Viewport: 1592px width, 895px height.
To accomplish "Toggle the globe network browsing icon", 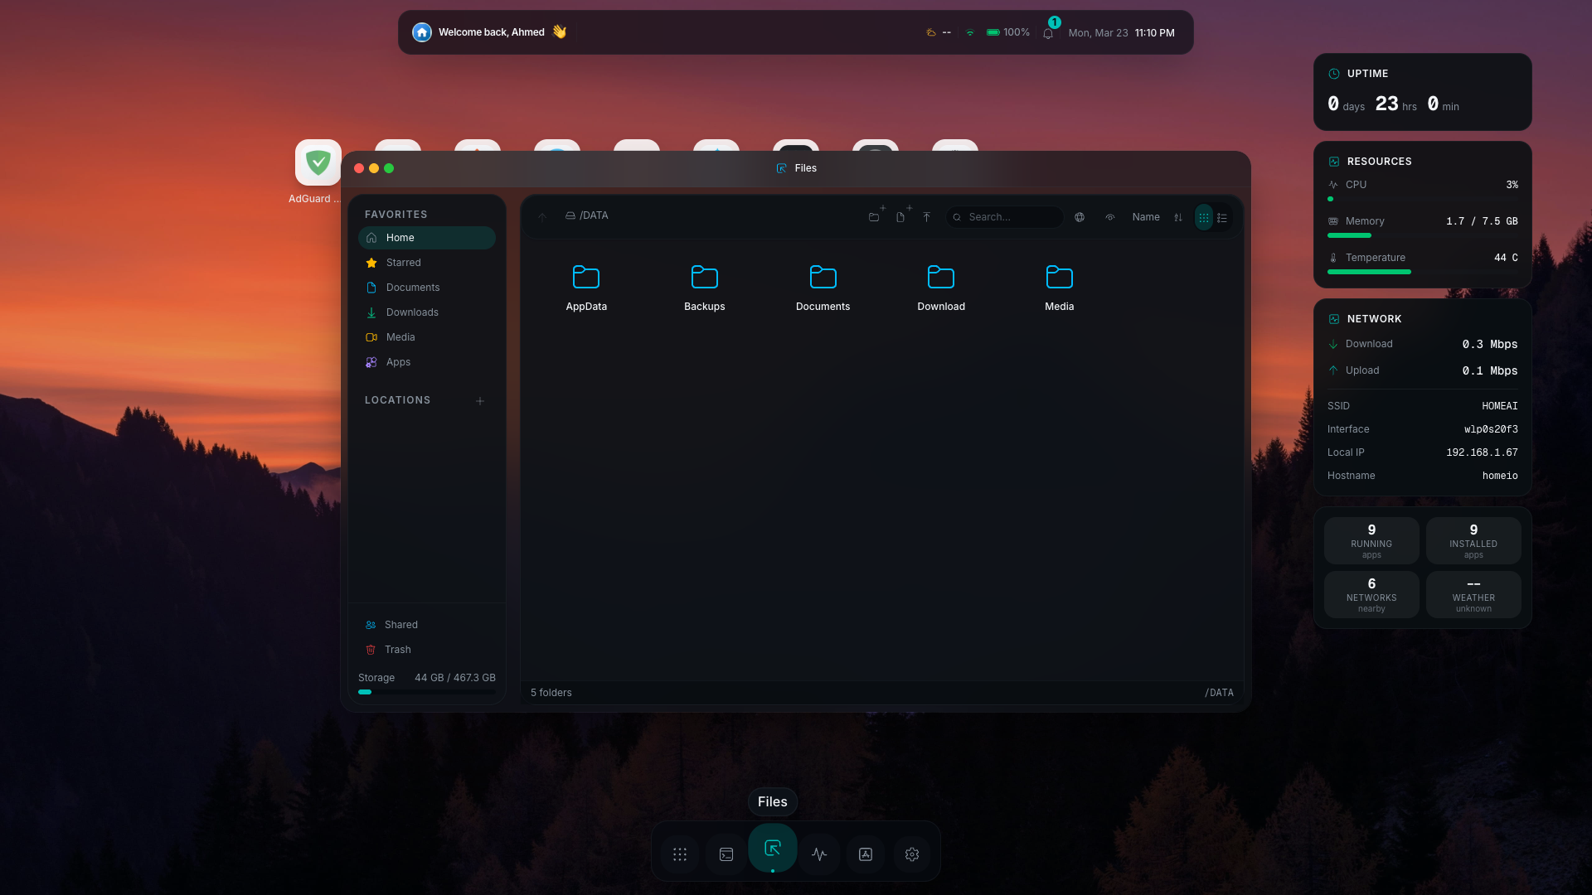I will click(1080, 217).
